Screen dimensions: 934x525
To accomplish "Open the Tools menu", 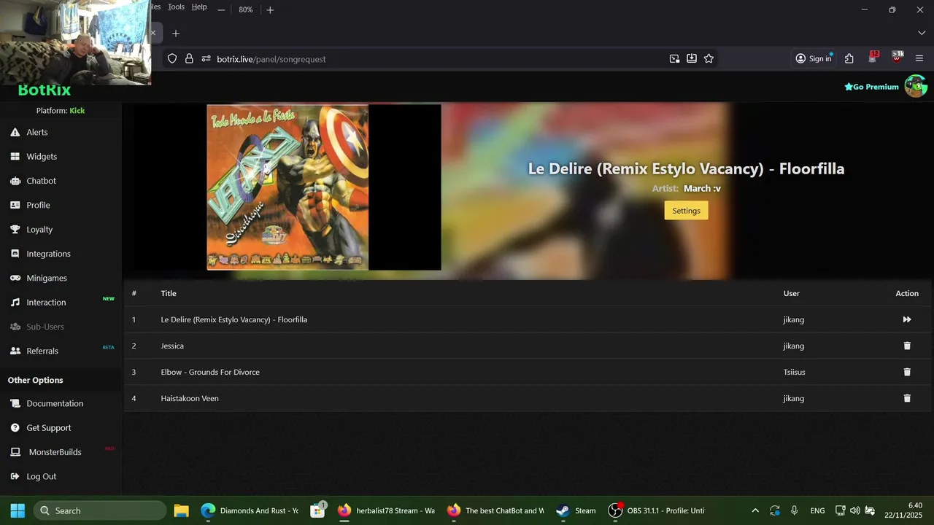I will 176,7.
